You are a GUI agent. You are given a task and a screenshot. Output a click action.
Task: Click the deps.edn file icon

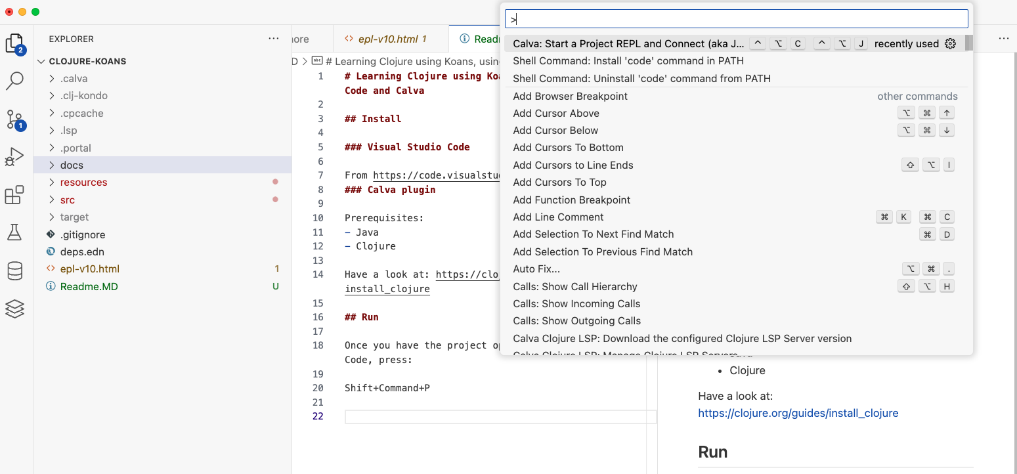pos(51,251)
